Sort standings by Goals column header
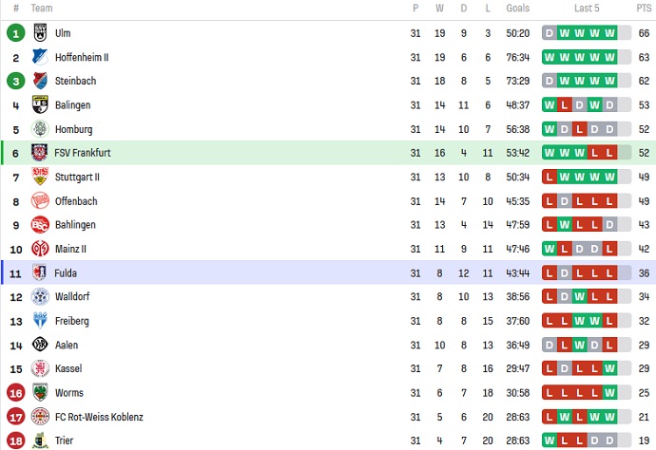This screenshot has height=450, width=656. coord(518,9)
